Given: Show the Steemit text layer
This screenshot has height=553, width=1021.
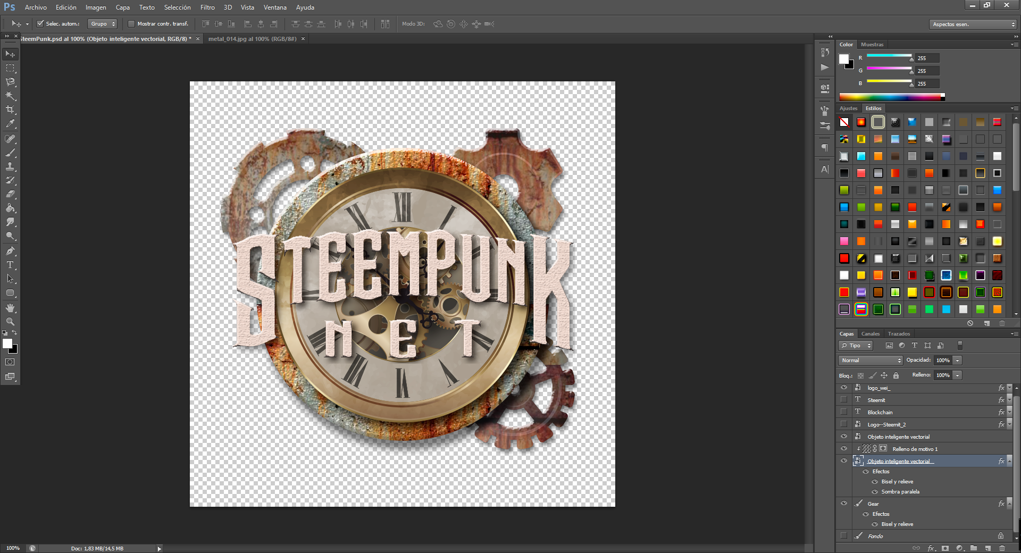Looking at the screenshot, I should click(844, 400).
